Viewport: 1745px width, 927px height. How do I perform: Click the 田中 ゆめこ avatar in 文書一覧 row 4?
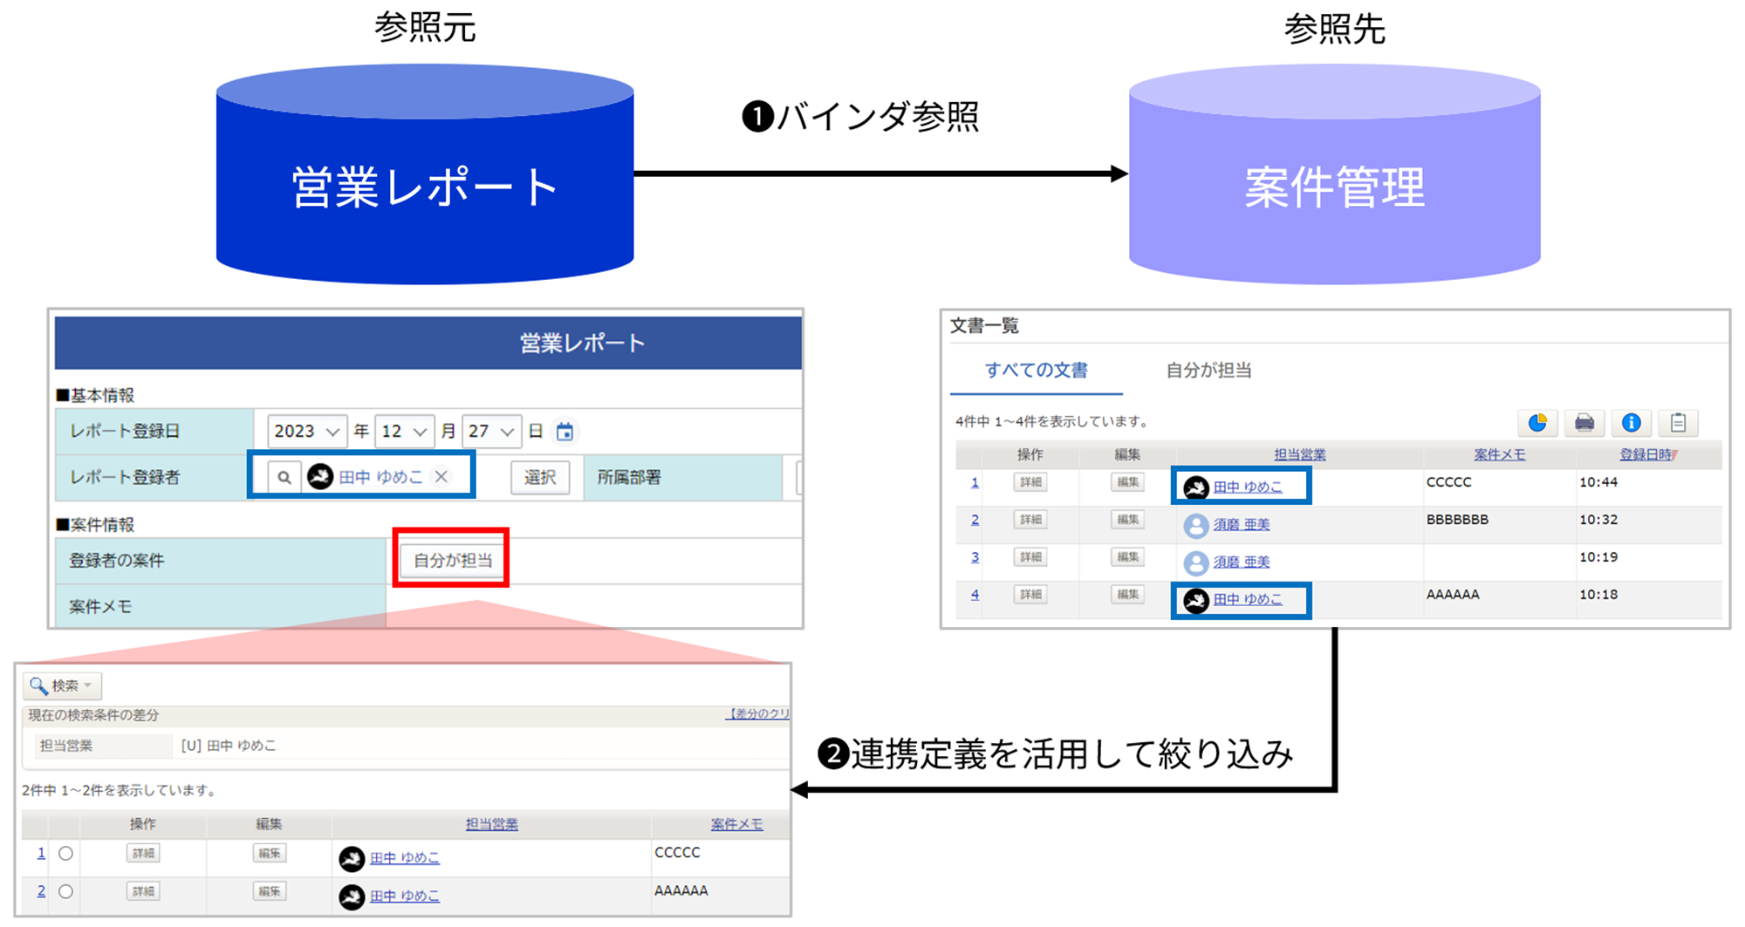(1196, 600)
